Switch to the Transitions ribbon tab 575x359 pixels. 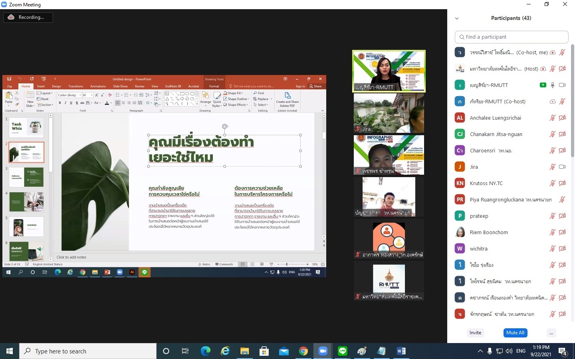pyautogui.click(x=75, y=86)
